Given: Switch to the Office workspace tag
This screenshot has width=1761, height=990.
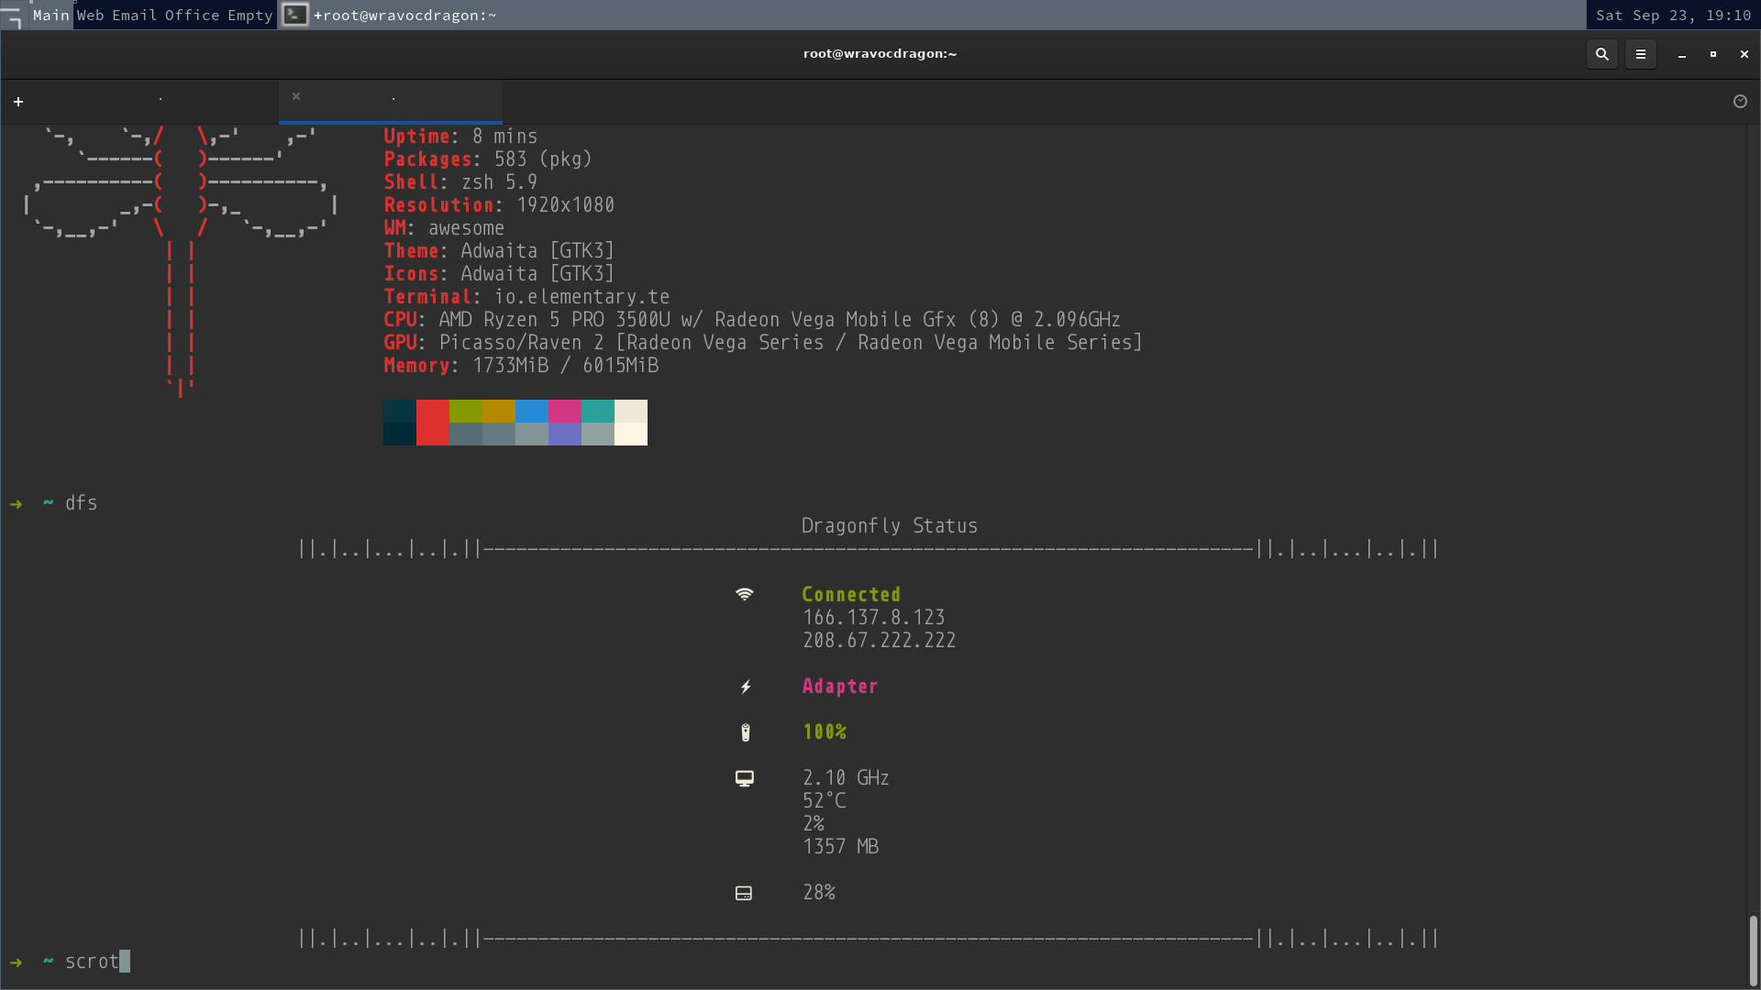Looking at the screenshot, I should point(192,15).
